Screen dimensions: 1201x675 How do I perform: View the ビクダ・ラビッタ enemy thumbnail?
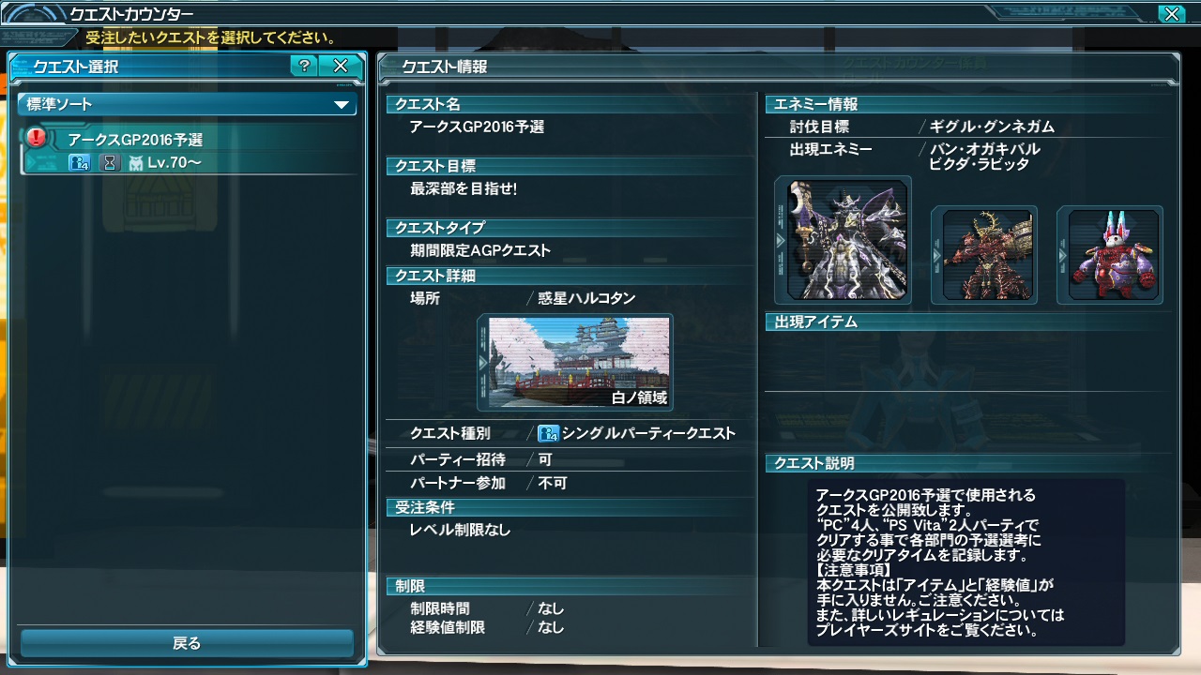pos(1110,254)
